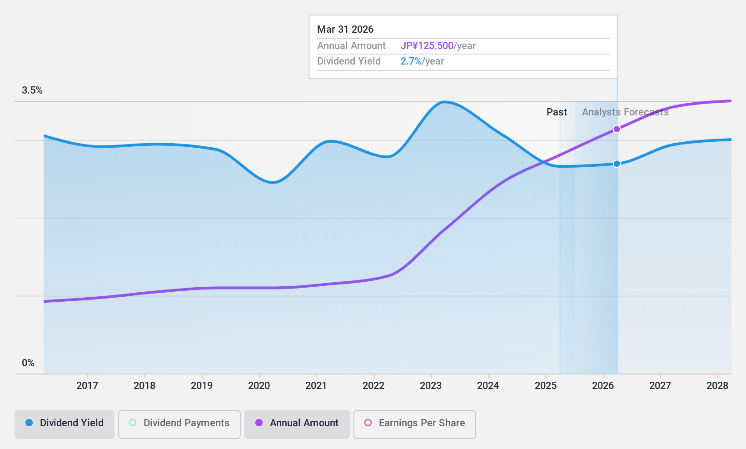Click the Past region label
Viewport: 746px width, 449px height.
coord(557,112)
